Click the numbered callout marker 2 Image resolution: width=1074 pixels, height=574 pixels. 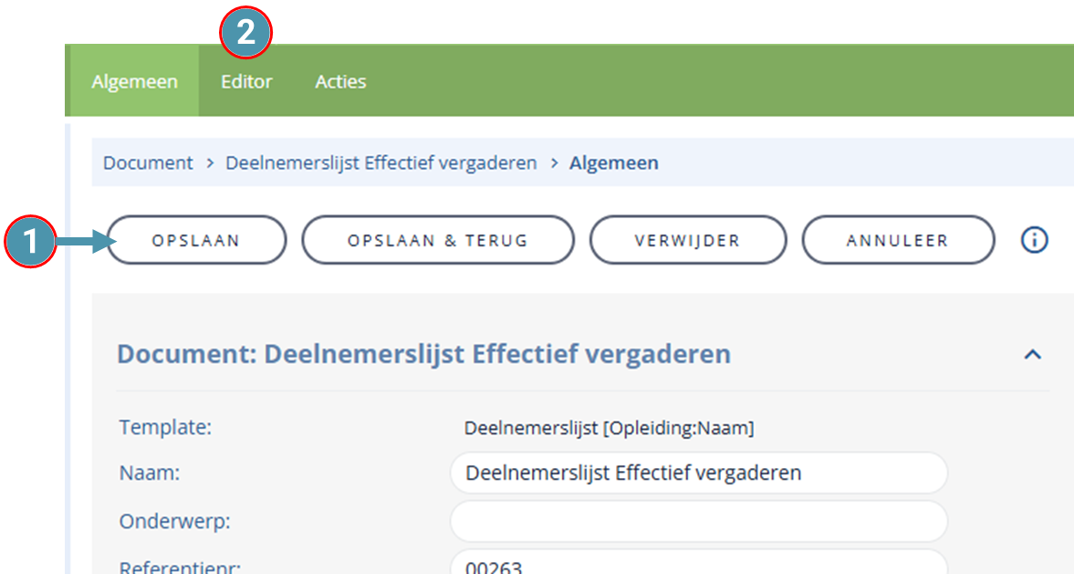click(x=245, y=32)
